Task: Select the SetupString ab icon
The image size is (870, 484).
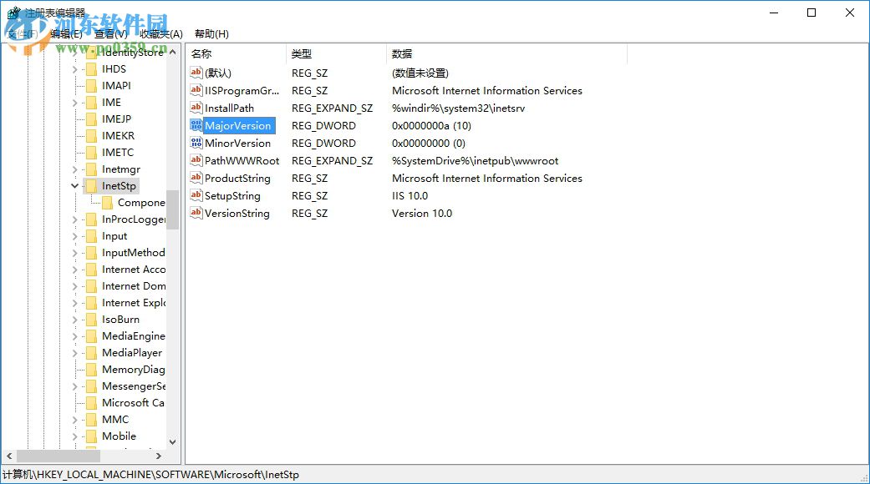Action: (196, 195)
